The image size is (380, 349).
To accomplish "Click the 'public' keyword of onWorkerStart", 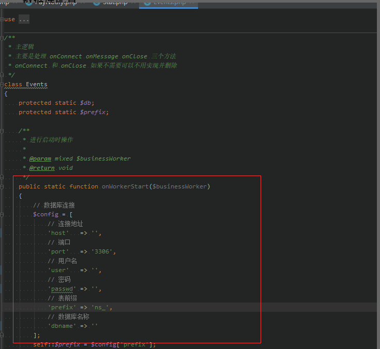I will (29, 186).
